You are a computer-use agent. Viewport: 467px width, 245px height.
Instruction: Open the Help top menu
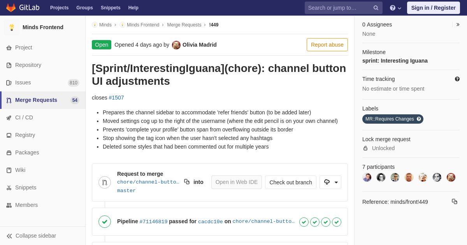[x=133, y=8]
